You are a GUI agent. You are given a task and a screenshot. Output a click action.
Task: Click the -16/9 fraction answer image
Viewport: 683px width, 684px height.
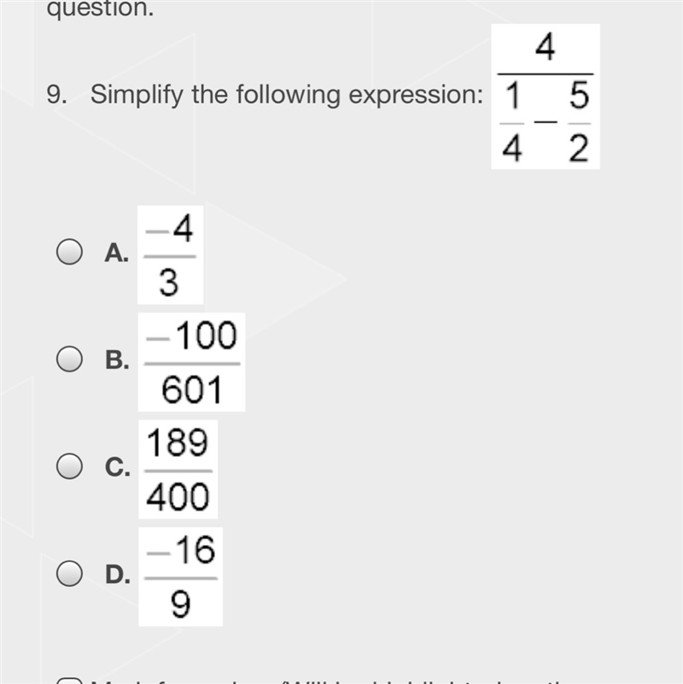(x=180, y=576)
